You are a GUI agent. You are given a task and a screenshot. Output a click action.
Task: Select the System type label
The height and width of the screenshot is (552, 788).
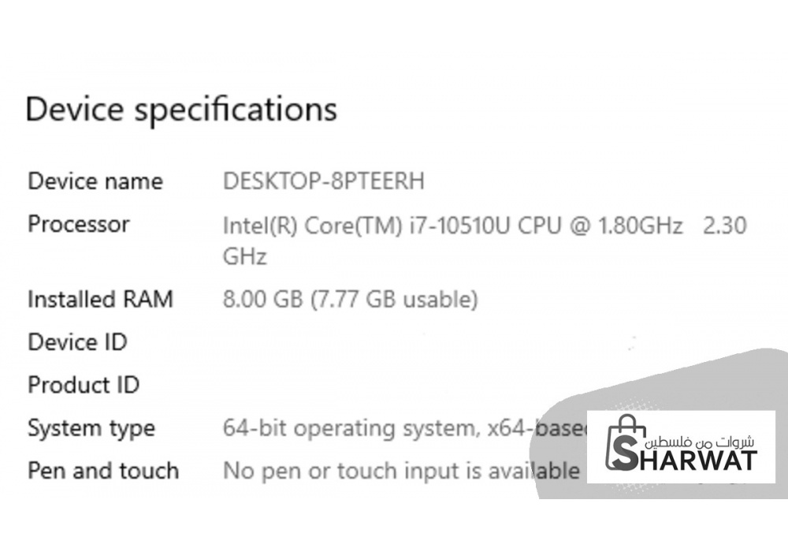coord(91,429)
